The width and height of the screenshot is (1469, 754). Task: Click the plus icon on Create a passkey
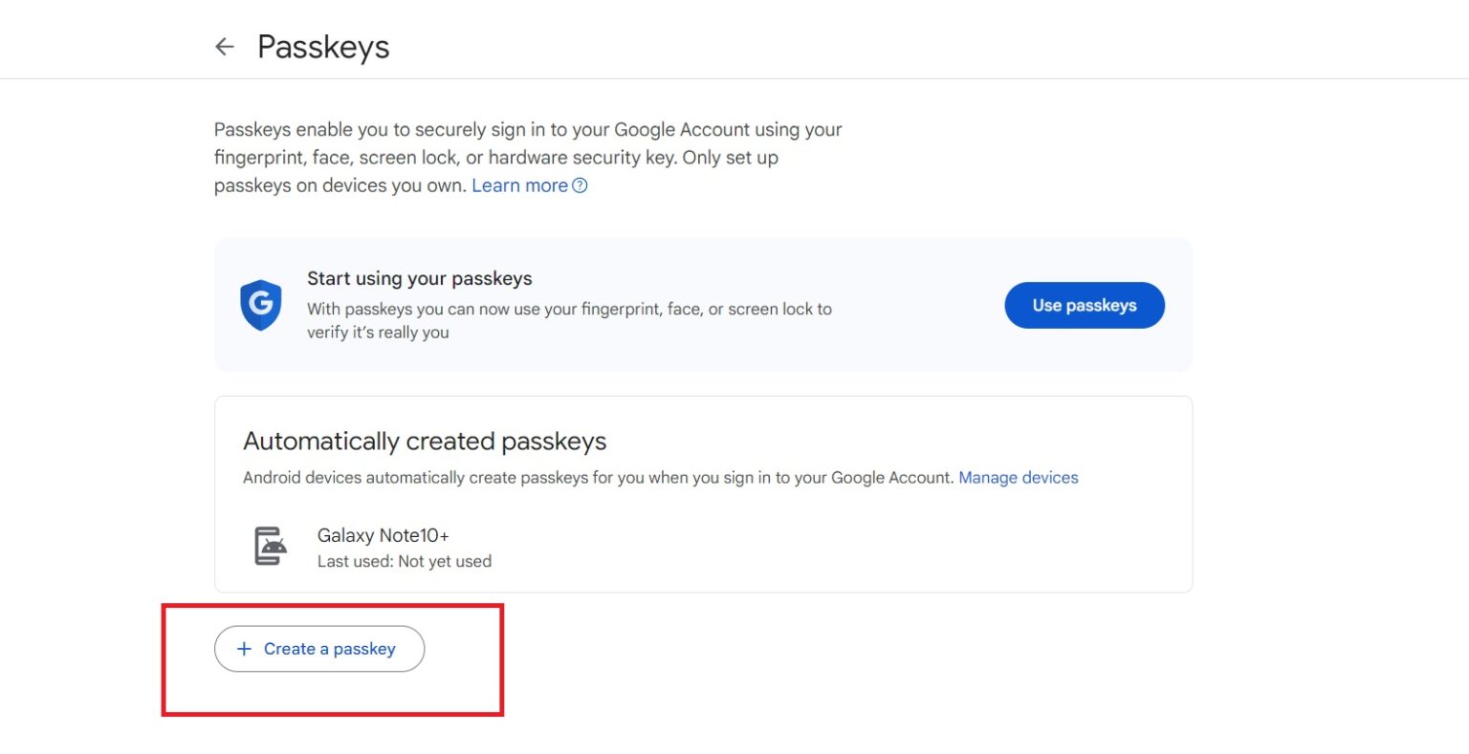coord(245,648)
